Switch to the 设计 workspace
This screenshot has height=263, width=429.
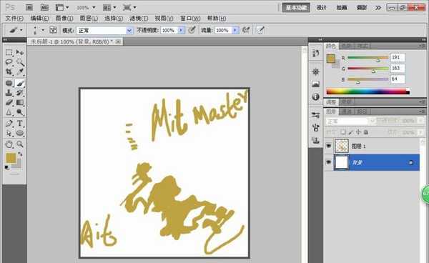point(322,8)
